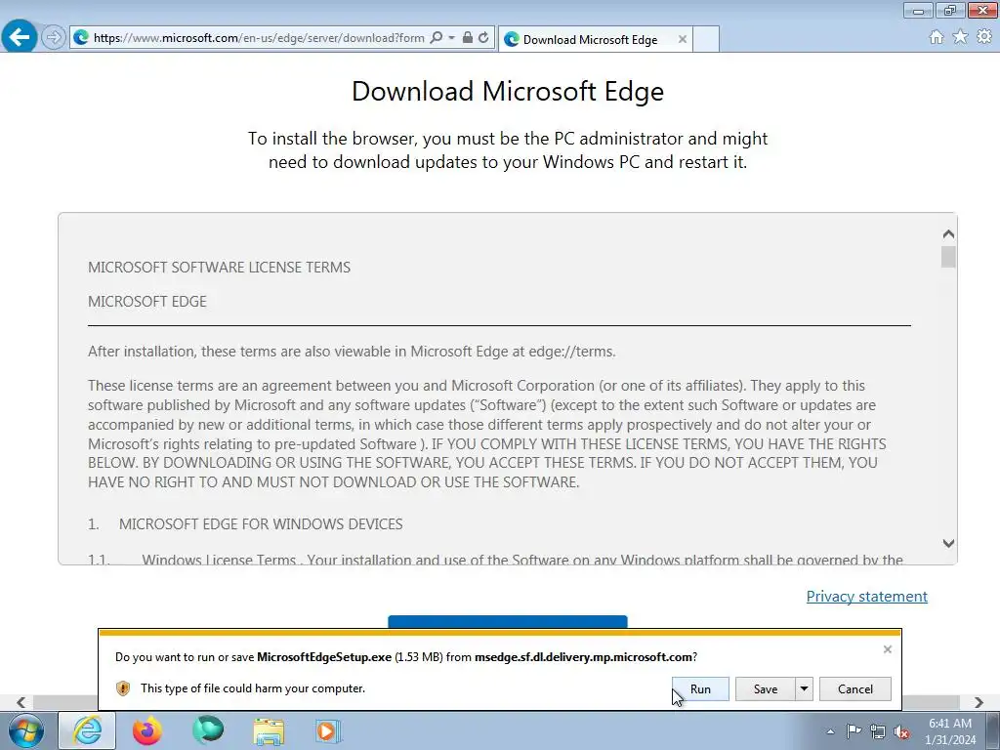The height and width of the screenshot is (750, 1000).
Task: Click the teal globe taskbar icon
Action: pyautogui.click(x=208, y=730)
